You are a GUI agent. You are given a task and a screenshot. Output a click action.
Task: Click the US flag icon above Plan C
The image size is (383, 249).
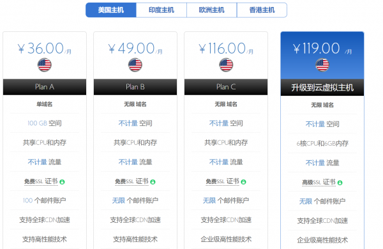click(226, 65)
